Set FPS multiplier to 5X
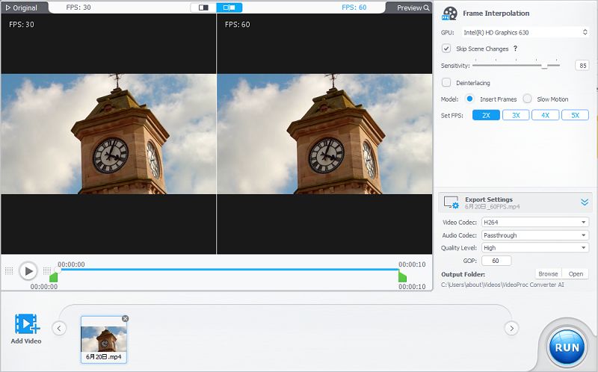This screenshot has height=372, width=598. (x=575, y=115)
